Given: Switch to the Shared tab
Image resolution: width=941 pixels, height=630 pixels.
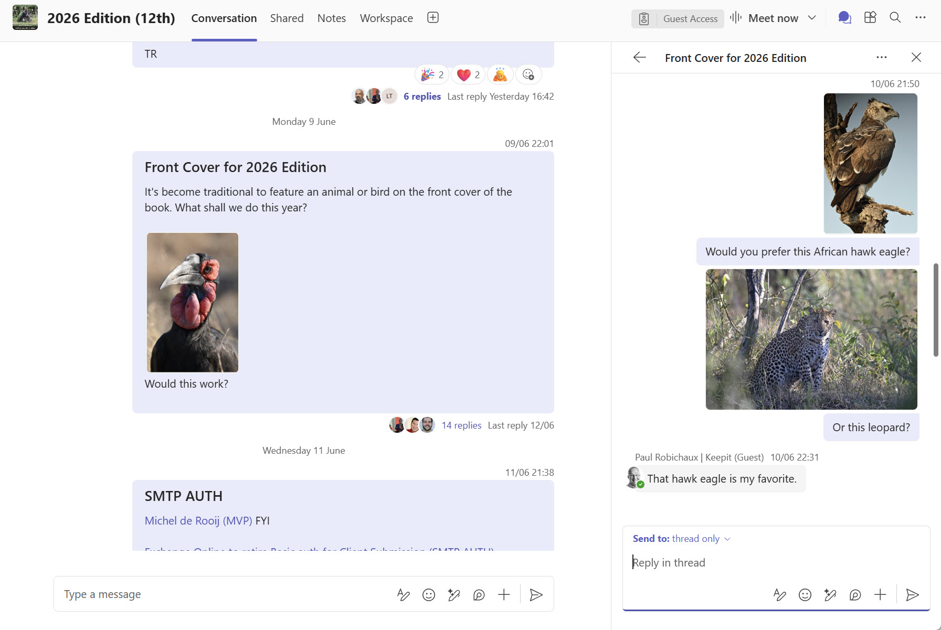Looking at the screenshot, I should [x=287, y=18].
